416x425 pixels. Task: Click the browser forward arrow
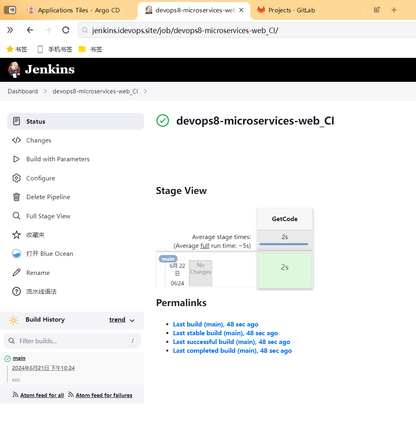click(48, 30)
